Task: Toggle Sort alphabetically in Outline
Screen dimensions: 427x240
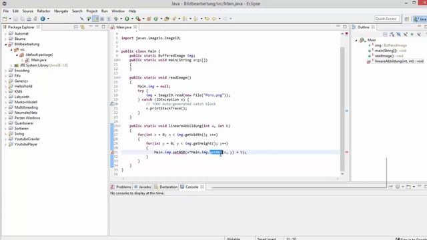Action: [x=392, y=34]
